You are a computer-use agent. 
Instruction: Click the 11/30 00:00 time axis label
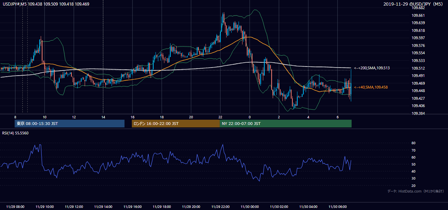pyautogui.click(x=250, y=207)
